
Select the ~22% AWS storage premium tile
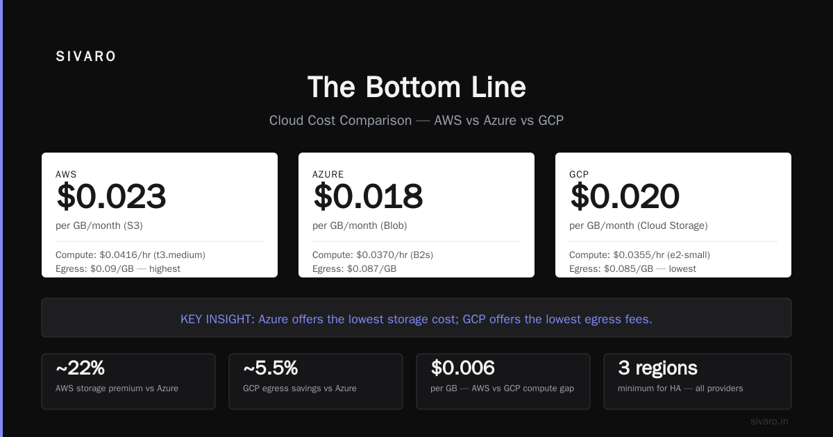(128, 382)
